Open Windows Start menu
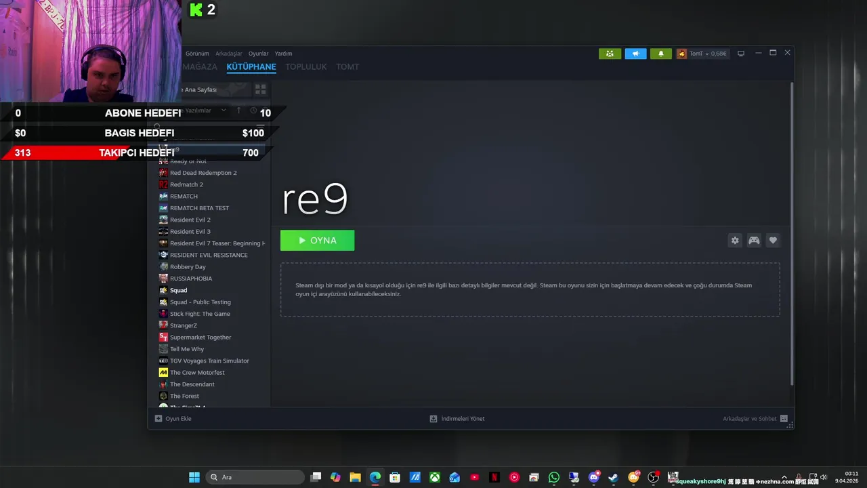867x488 pixels. click(194, 477)
